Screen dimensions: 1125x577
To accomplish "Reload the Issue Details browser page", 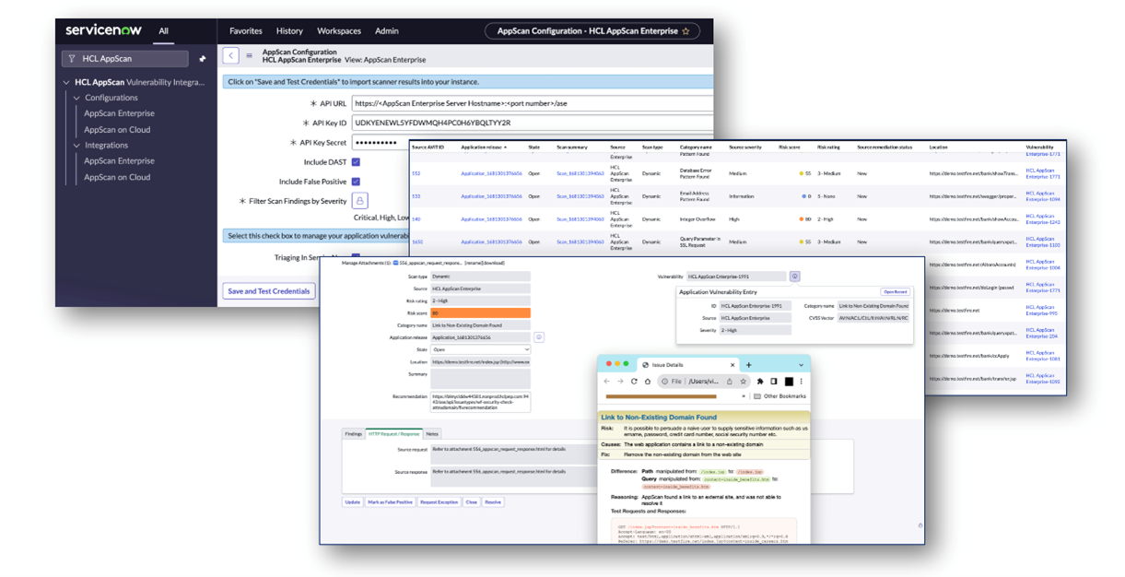I will (635, 382).
